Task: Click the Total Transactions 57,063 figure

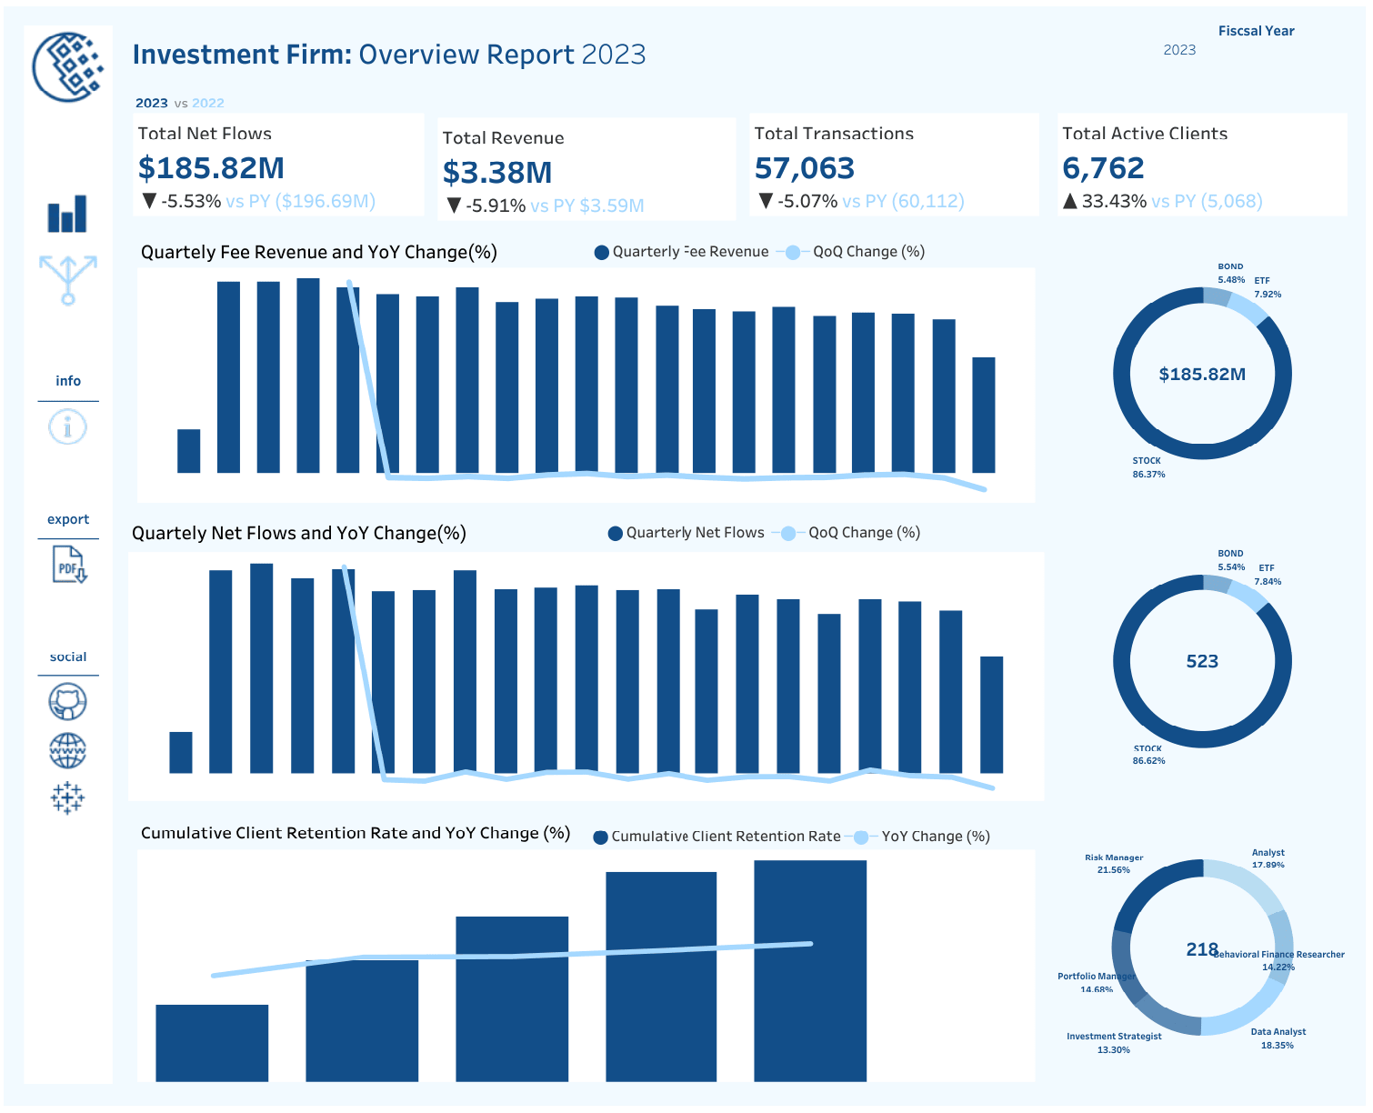Action: point(804,168)
